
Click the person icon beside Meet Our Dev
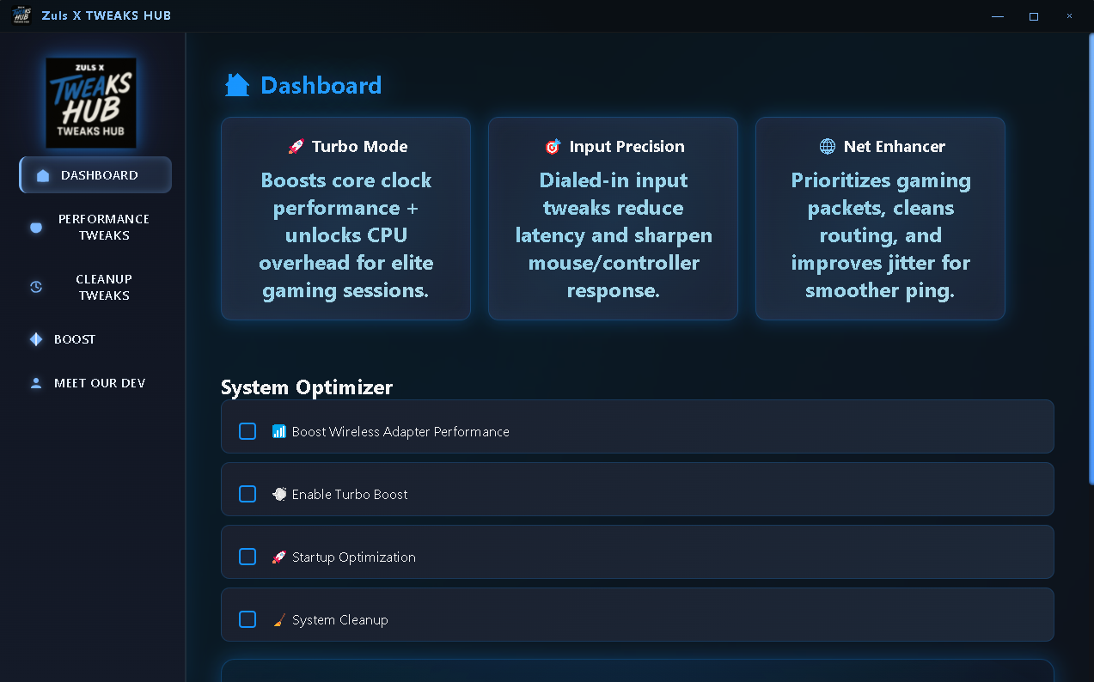pyautogui.click(x=36, y=383)
